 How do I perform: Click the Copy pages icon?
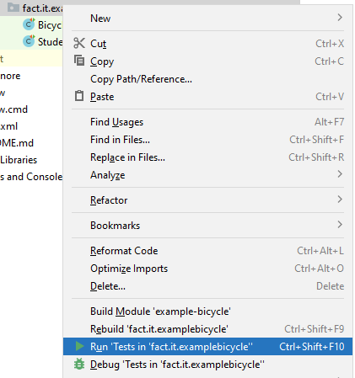point(79,61)
